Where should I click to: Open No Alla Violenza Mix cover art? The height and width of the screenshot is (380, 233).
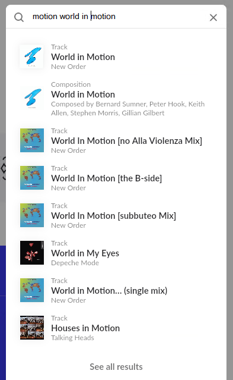coord(32,140)
